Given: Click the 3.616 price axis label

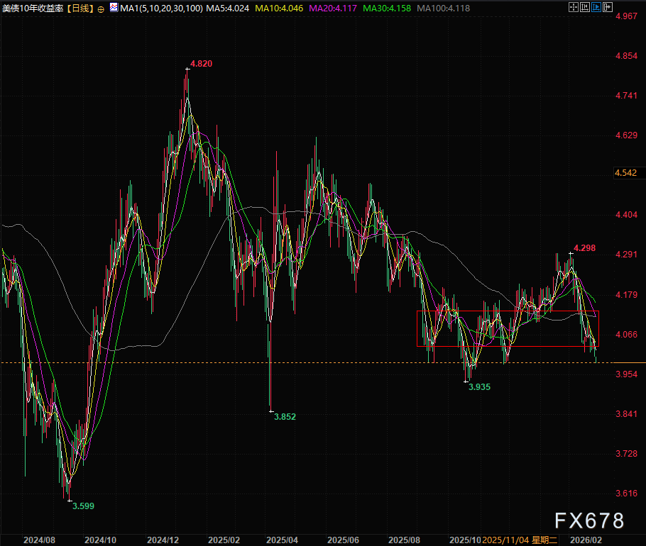Looking at the screenshot, I should (626, 494).
